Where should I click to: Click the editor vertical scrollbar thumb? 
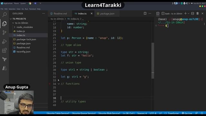pyautogui.click(x=153, y=61)
